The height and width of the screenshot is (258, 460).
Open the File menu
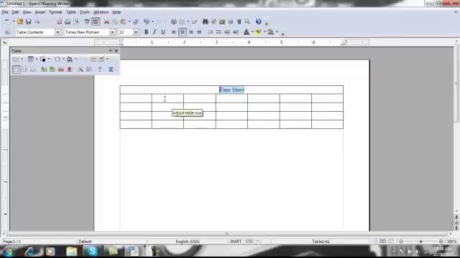coord(5,12)
